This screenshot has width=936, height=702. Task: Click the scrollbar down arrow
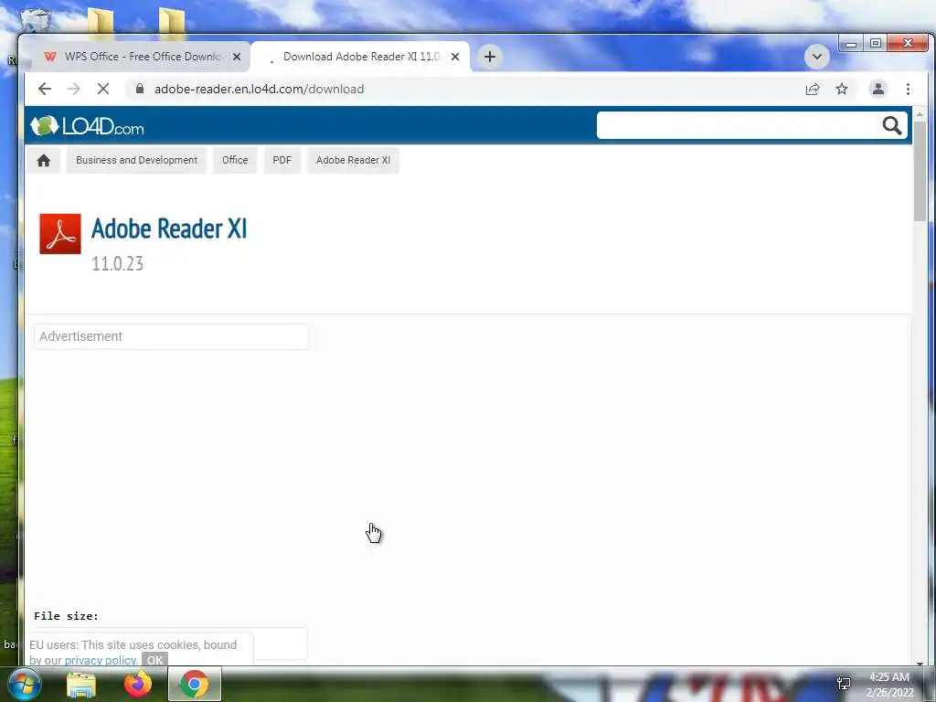coord(920,663)
